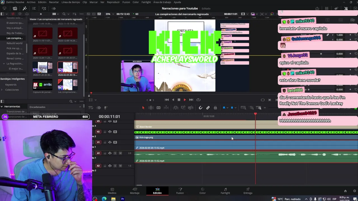Toggle linked selection chain icon

pos(208,108)
